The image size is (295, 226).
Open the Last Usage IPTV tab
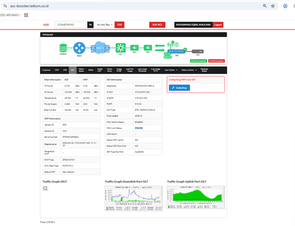[x=156, y=70]
